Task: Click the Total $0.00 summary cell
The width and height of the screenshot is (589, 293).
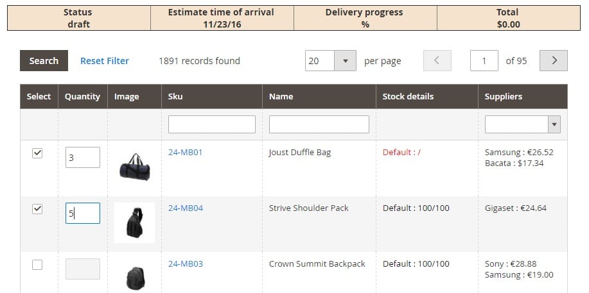Action: click(509, 18)
